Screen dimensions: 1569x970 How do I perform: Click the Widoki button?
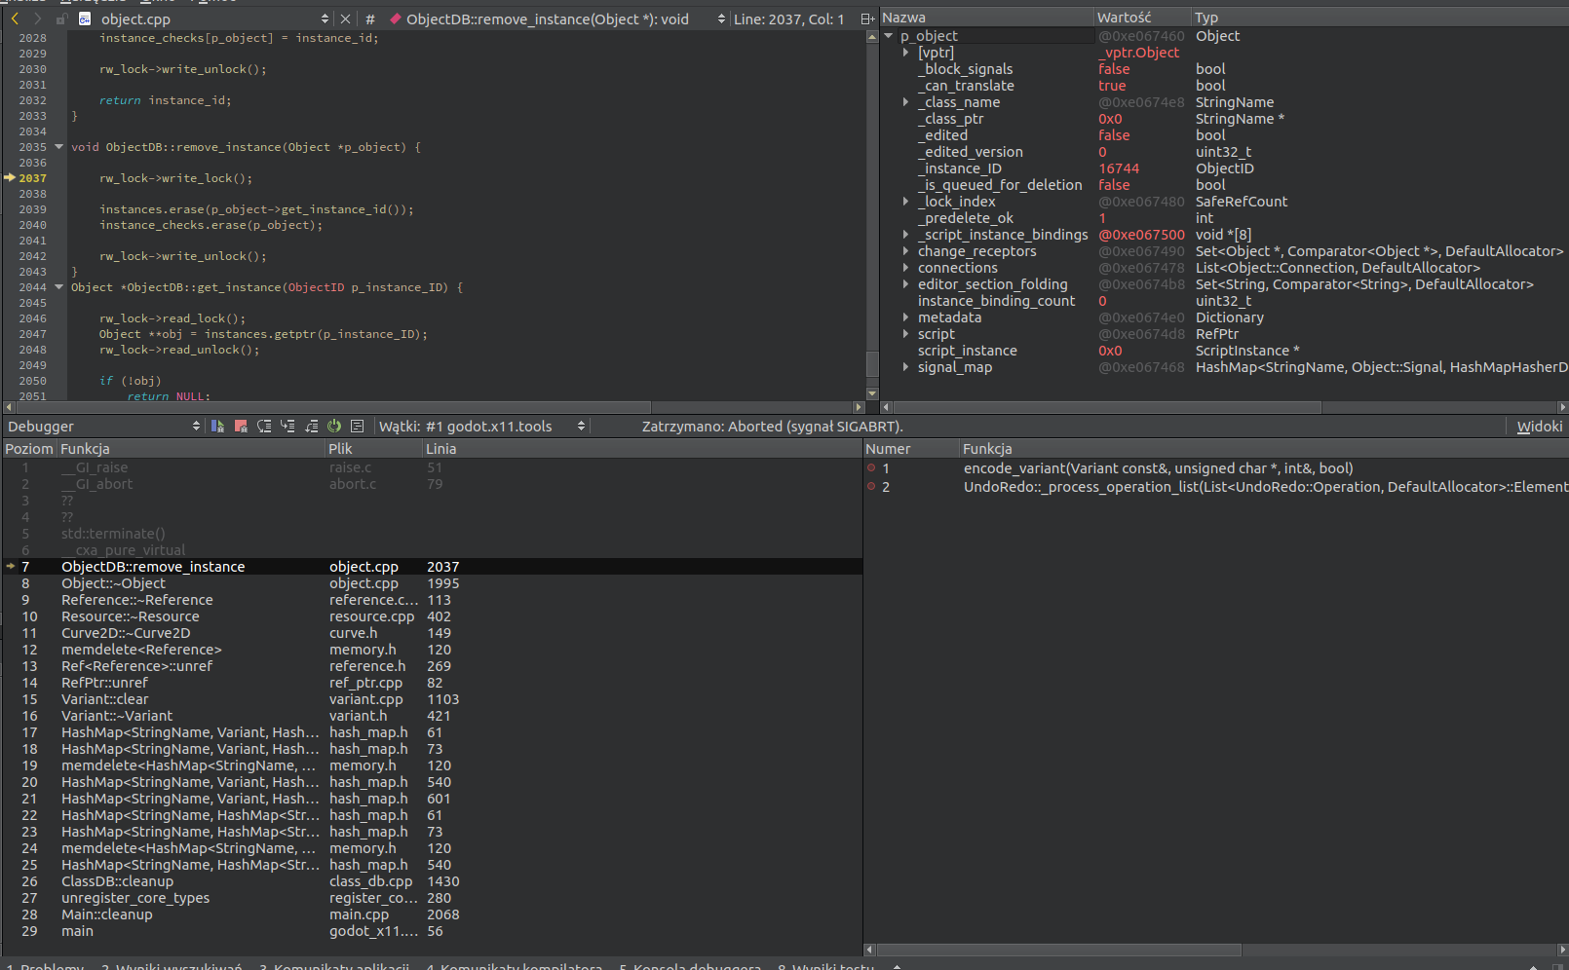click(x=1540, y=426)
